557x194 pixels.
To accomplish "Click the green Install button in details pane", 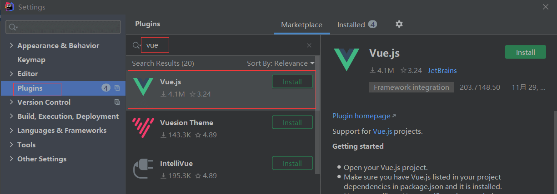I will 526,52.
